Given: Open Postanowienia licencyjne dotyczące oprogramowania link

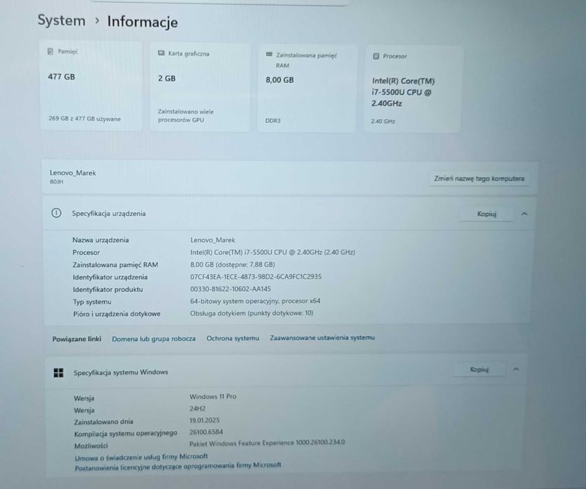Looking at the screenshot, I should point(178,466).
